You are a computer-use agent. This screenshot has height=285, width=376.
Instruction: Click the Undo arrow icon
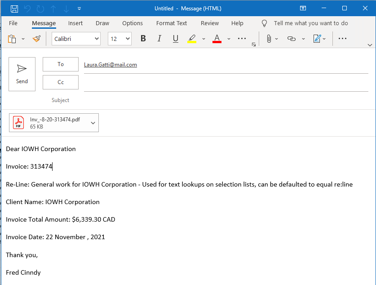[x=27, y=9]
